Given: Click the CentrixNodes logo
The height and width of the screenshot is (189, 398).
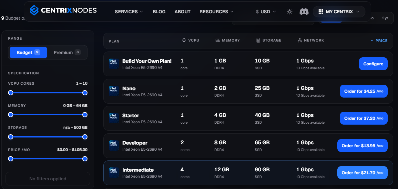Looking at the screenshot, I should pos(63,11).
